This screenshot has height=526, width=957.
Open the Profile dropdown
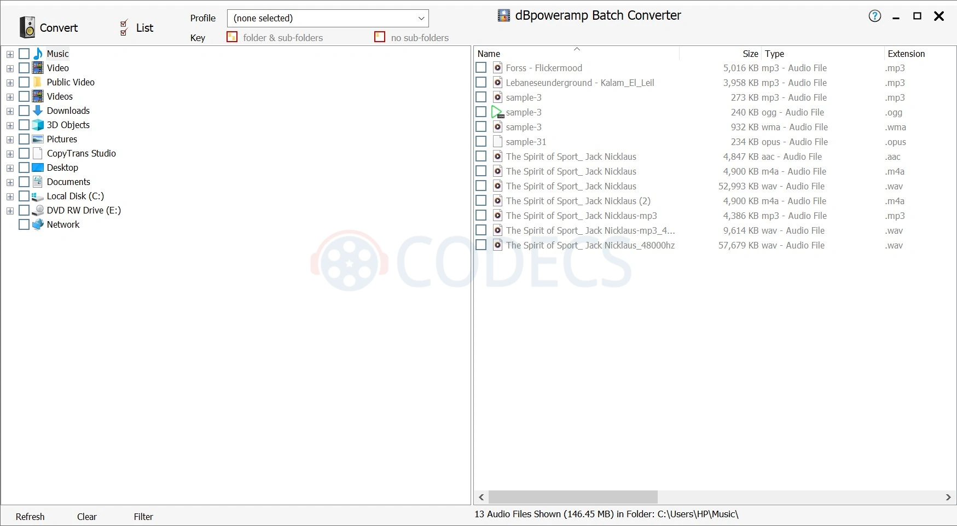tap(328, 18)
